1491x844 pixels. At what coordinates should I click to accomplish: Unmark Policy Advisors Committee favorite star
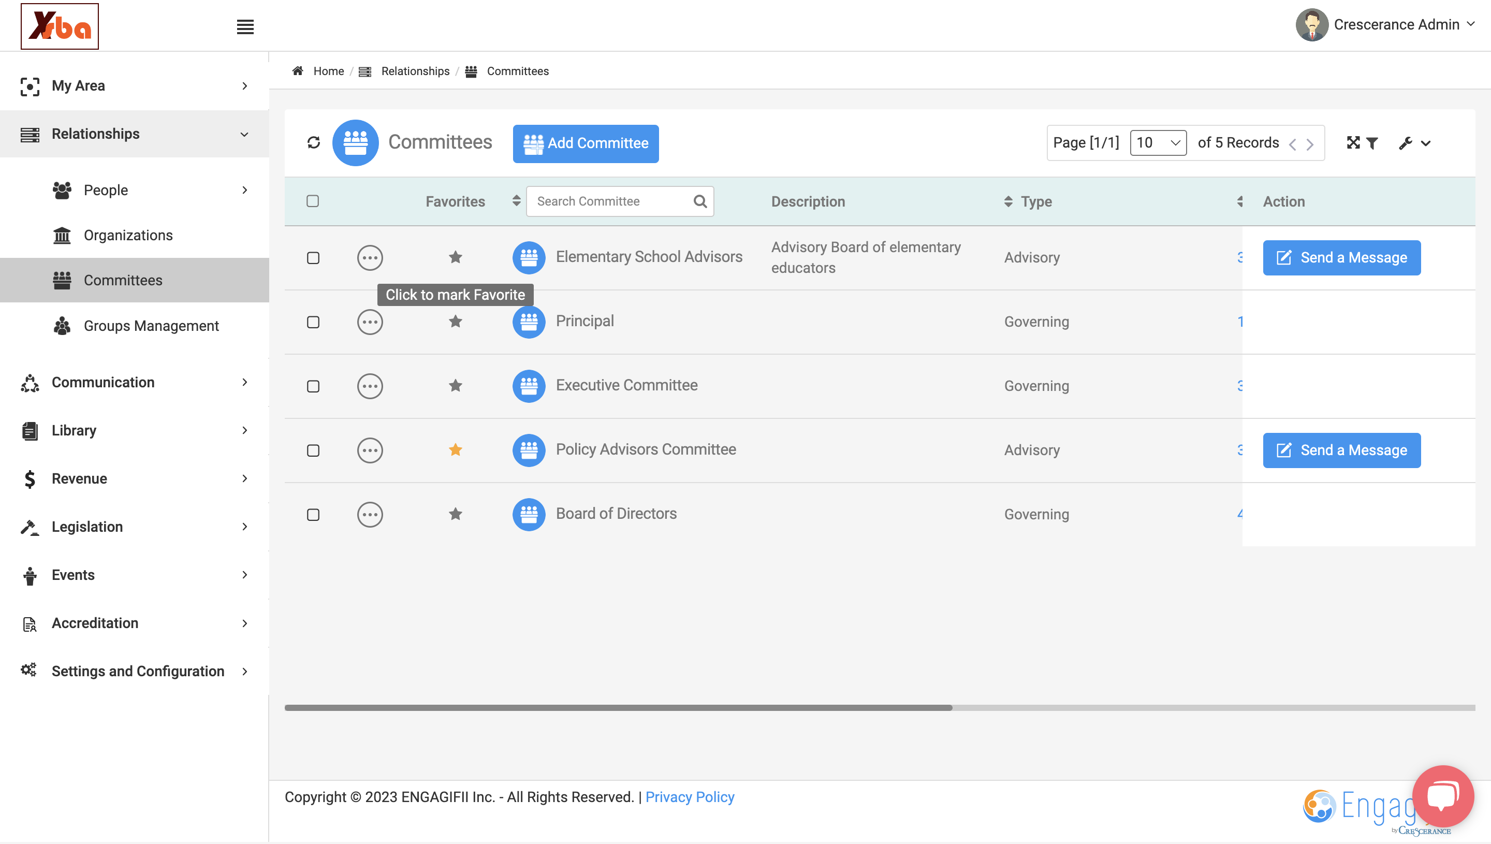456,450
